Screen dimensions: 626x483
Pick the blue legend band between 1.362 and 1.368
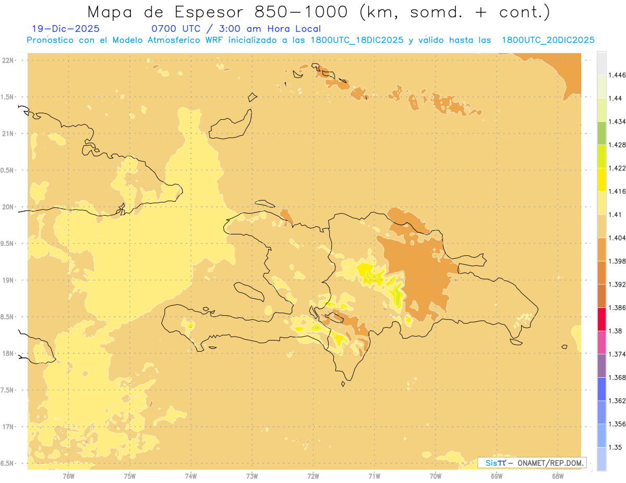coord(601,389)
